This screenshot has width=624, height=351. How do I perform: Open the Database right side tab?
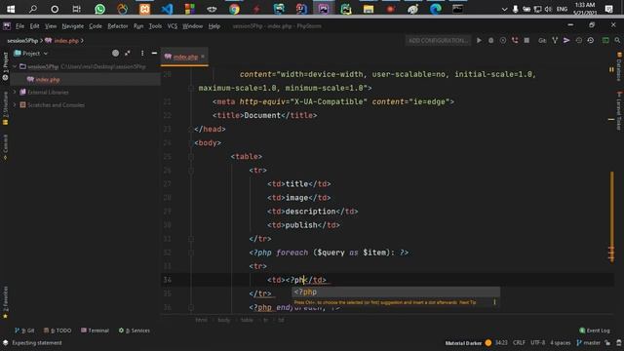pyautogui.click(x=619, y=67)
